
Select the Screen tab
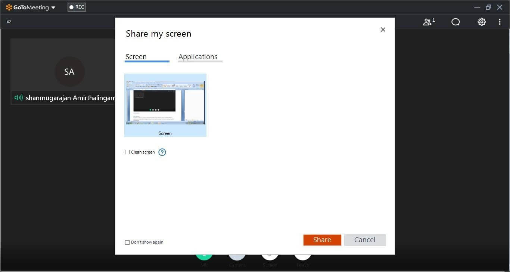tap(136, 56)
